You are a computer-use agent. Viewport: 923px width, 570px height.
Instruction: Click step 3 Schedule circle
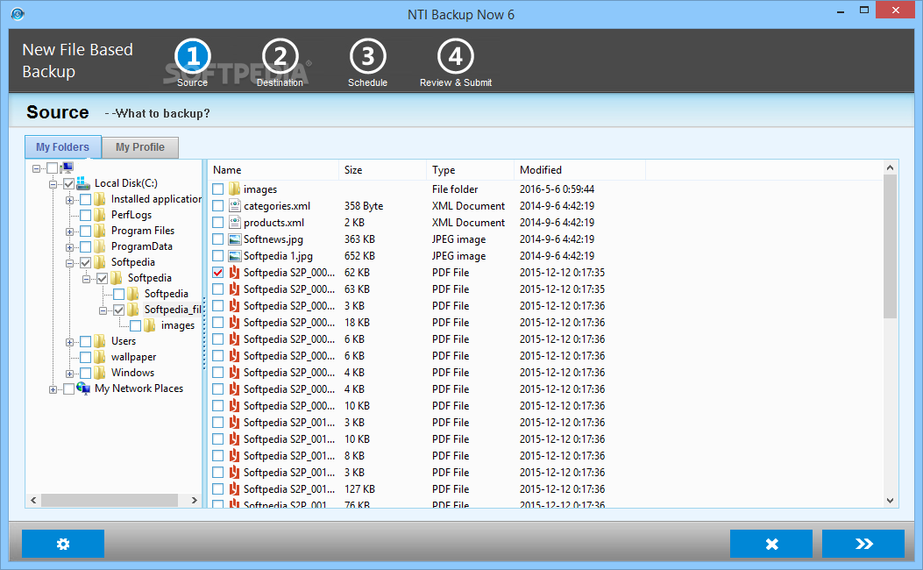click(x=368, y=56)
